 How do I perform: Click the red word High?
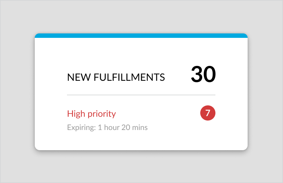(76, 114)
